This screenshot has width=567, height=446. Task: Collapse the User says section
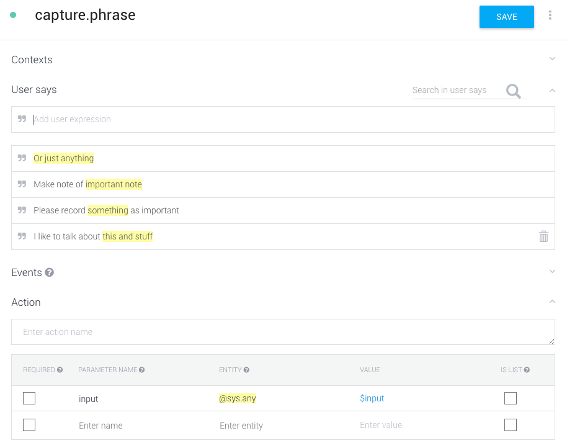coord(552,90)
